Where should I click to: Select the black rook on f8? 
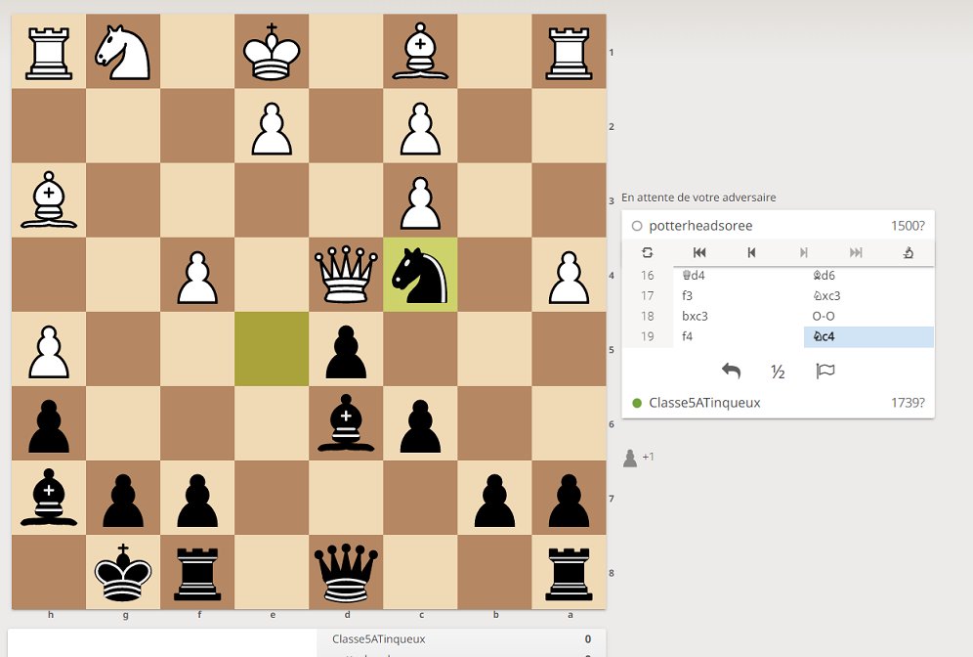(197, 572)
